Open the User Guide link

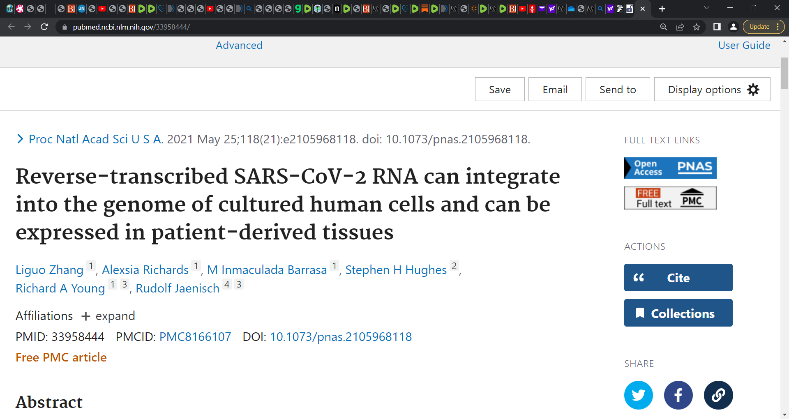click(x=744, y=45)
